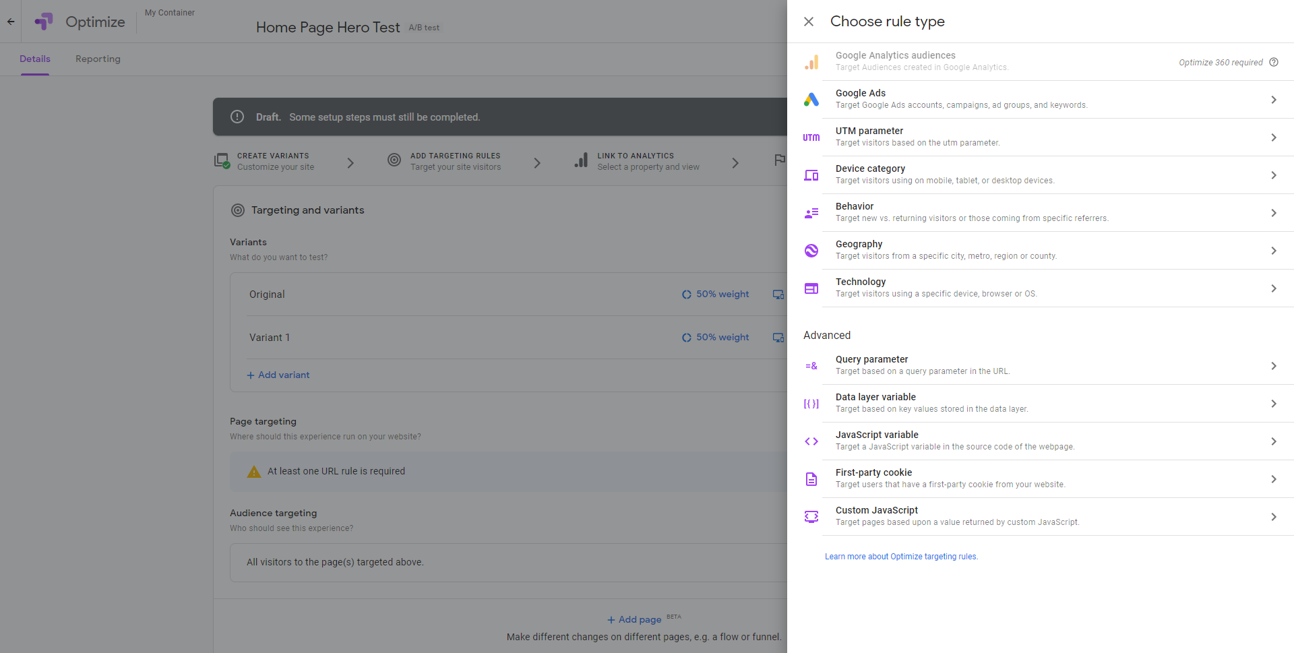The height and width of the screenshot is (653, 1294).
Task: Click Add page at the bottom
Action: tap(634, 619)
